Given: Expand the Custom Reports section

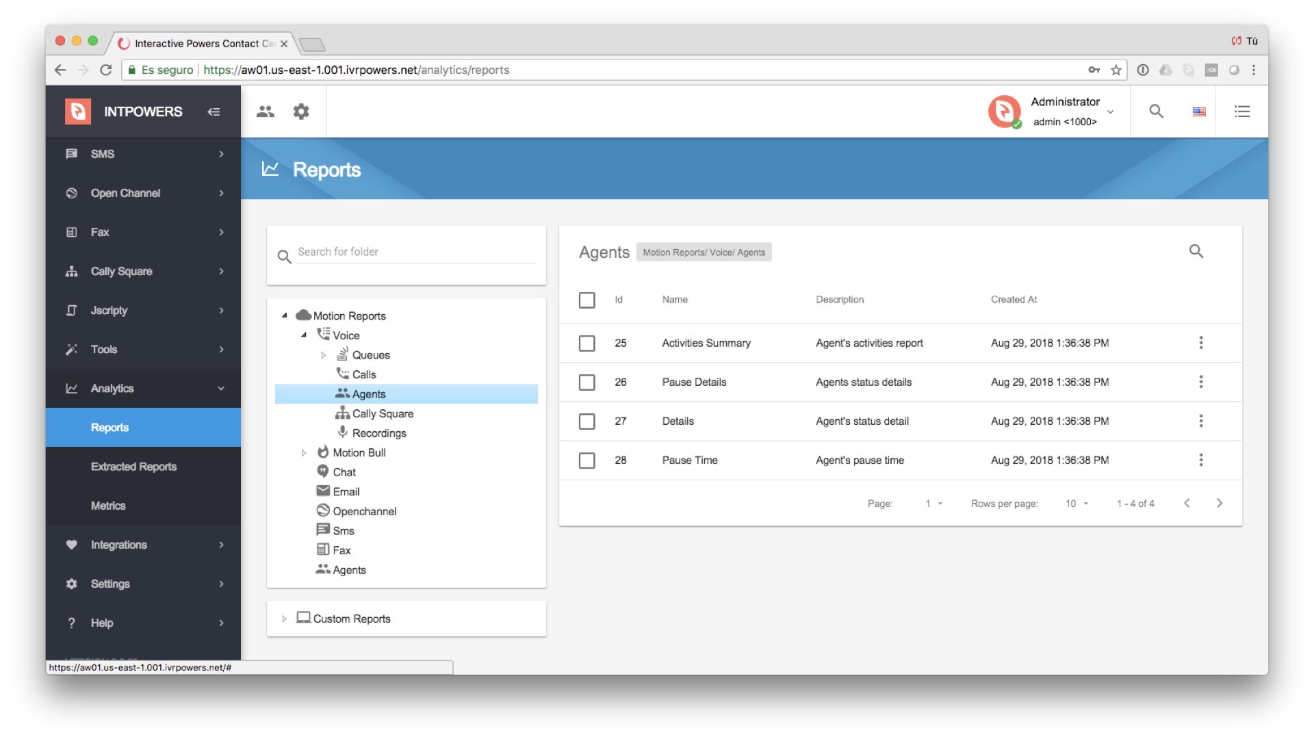Looking at the screenshot, I should [284, 619].
